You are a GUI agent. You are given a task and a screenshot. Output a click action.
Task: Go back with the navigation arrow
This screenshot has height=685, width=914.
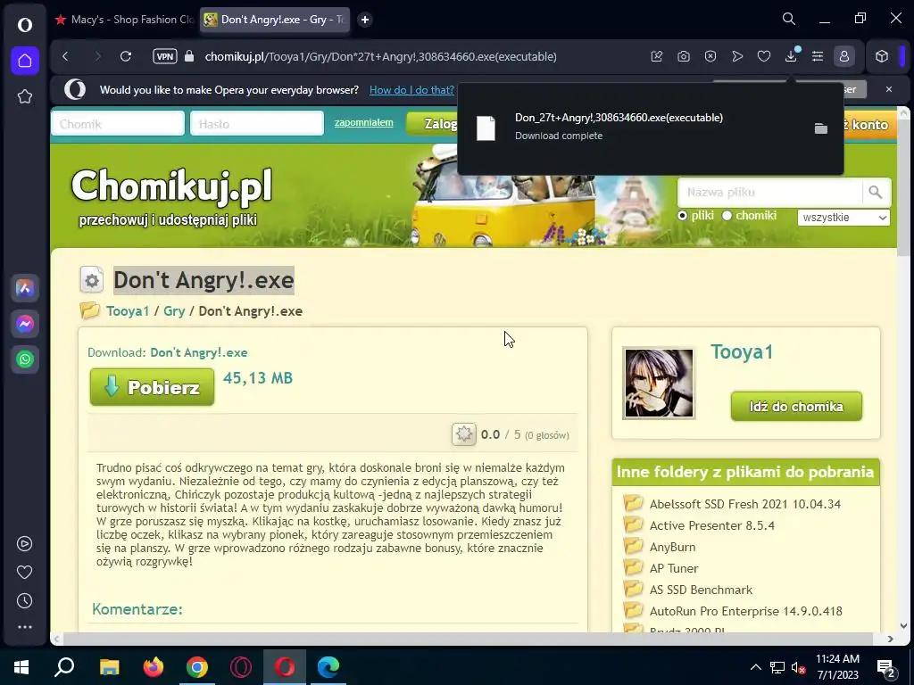65,56
